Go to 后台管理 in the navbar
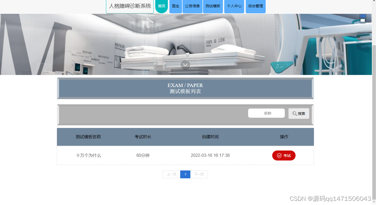 [x=255, y=6]
